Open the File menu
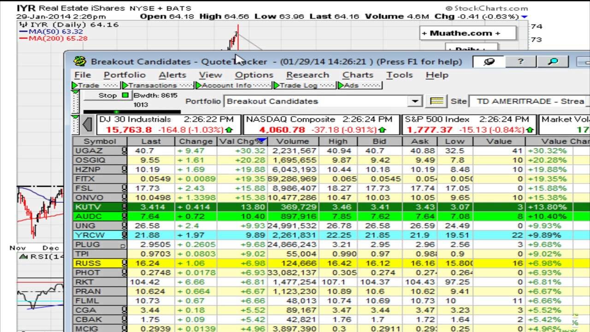590x332 pixels. click(83, 75)
